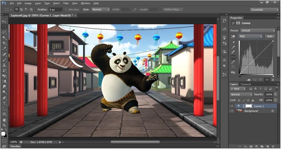This screenshot has width=281, height=149.
Task: Select the Hand tool
Action: [x=4, y=120]
